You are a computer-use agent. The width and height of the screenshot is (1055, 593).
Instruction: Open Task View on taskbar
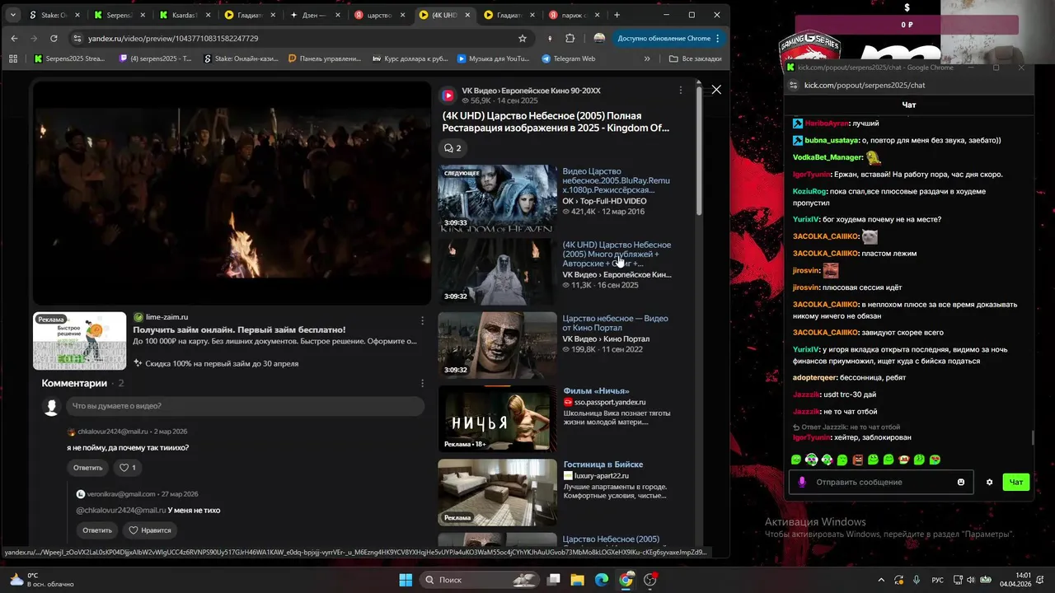click(x=554, y=580)
